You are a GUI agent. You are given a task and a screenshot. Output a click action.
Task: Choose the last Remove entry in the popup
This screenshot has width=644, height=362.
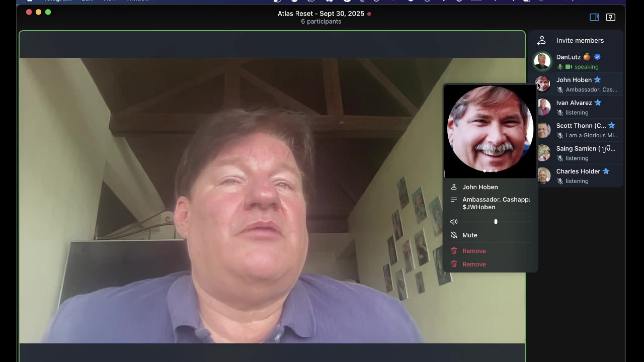[x=491, y=264]
